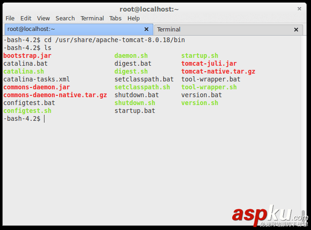Click the version.bat file name
311x230 pixels.
point(202,95)
